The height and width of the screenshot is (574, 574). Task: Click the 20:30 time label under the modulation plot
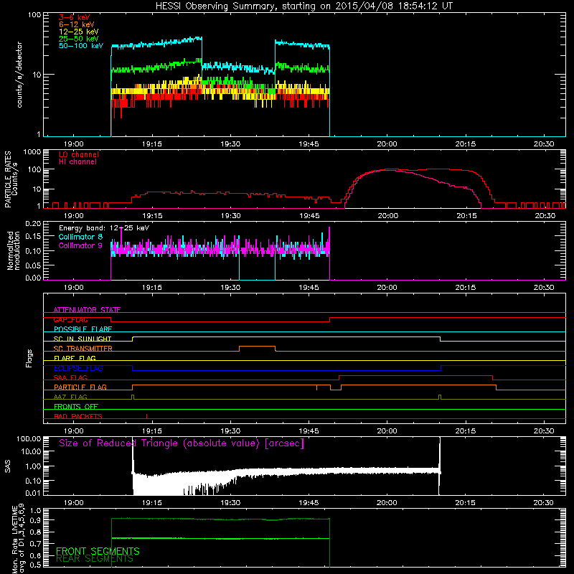[544, 288]
